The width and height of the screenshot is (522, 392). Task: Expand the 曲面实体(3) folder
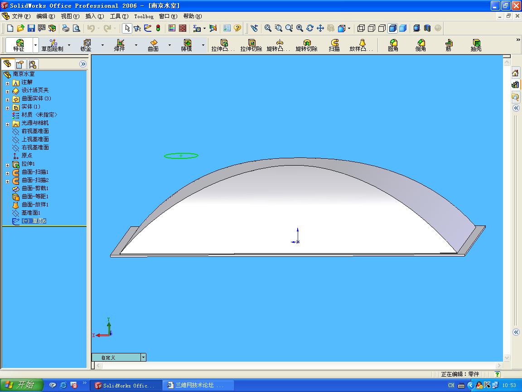pos(7,100)
